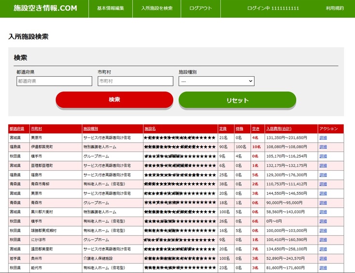The height and width of the screenshot is (273, 355).
Task: Focus the 都道府県 search input field
Action: (x=54, y=82)
